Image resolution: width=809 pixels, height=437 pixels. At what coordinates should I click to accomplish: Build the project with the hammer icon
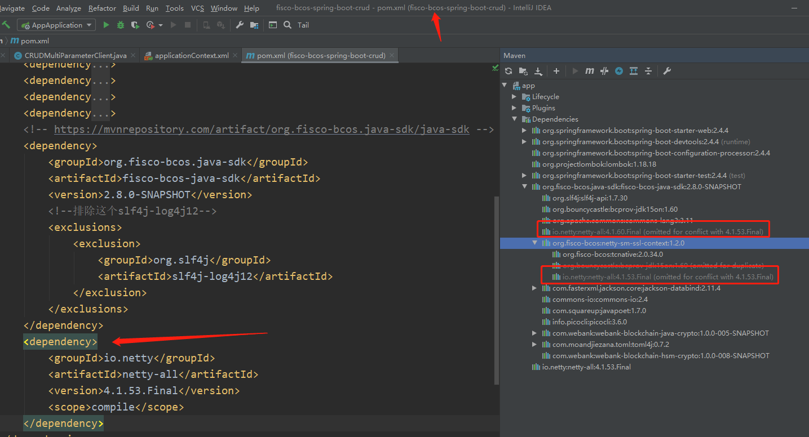pos(6,25)
